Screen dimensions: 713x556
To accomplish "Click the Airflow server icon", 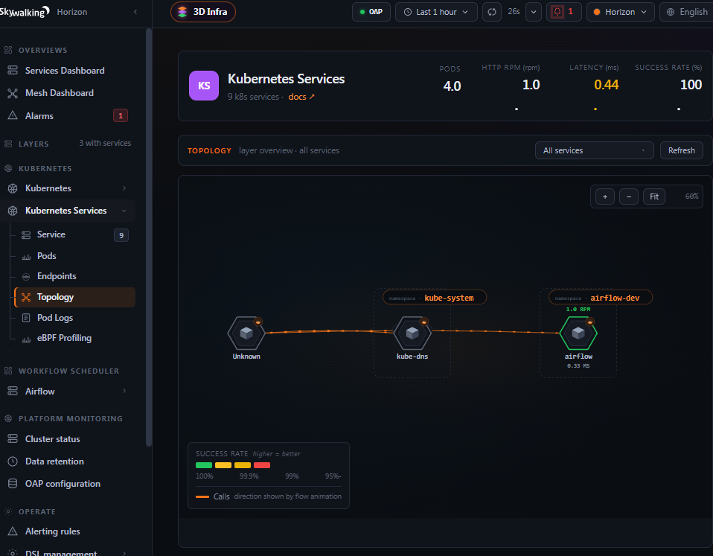I will point(13,391).
